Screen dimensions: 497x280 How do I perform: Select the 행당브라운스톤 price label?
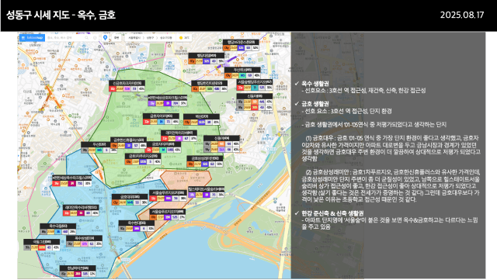[x=241, y=45]
